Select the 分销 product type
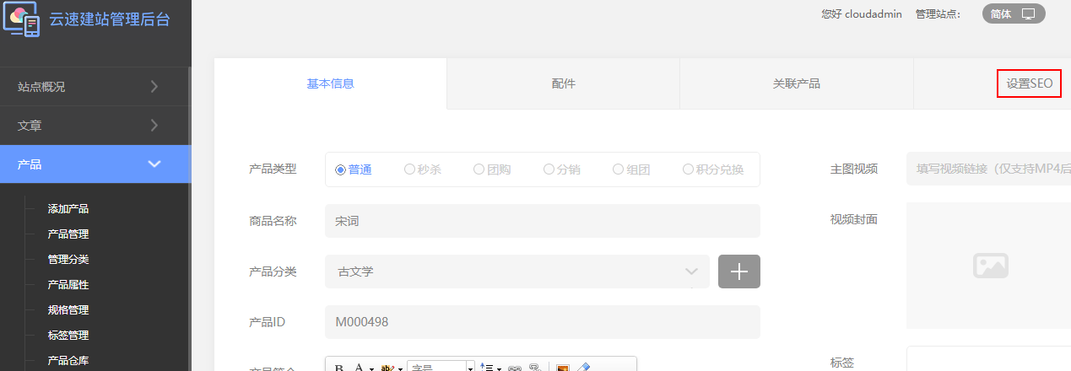1071x371 pixels. 562,169
